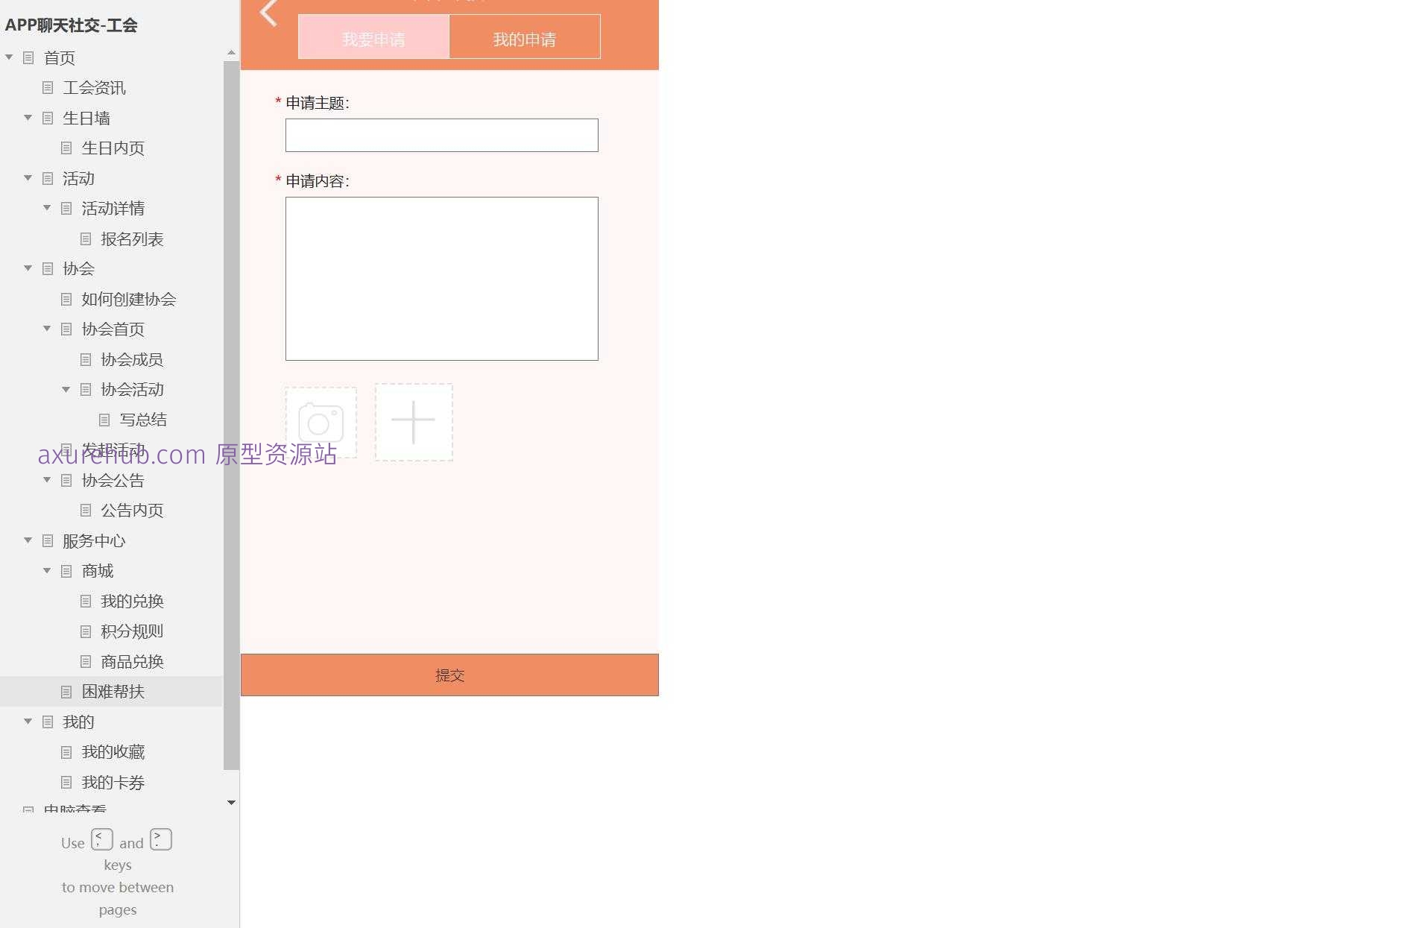Click the page icon next to 我的收藏
This screenshot has width=1411, height=928.
(66, 752)
